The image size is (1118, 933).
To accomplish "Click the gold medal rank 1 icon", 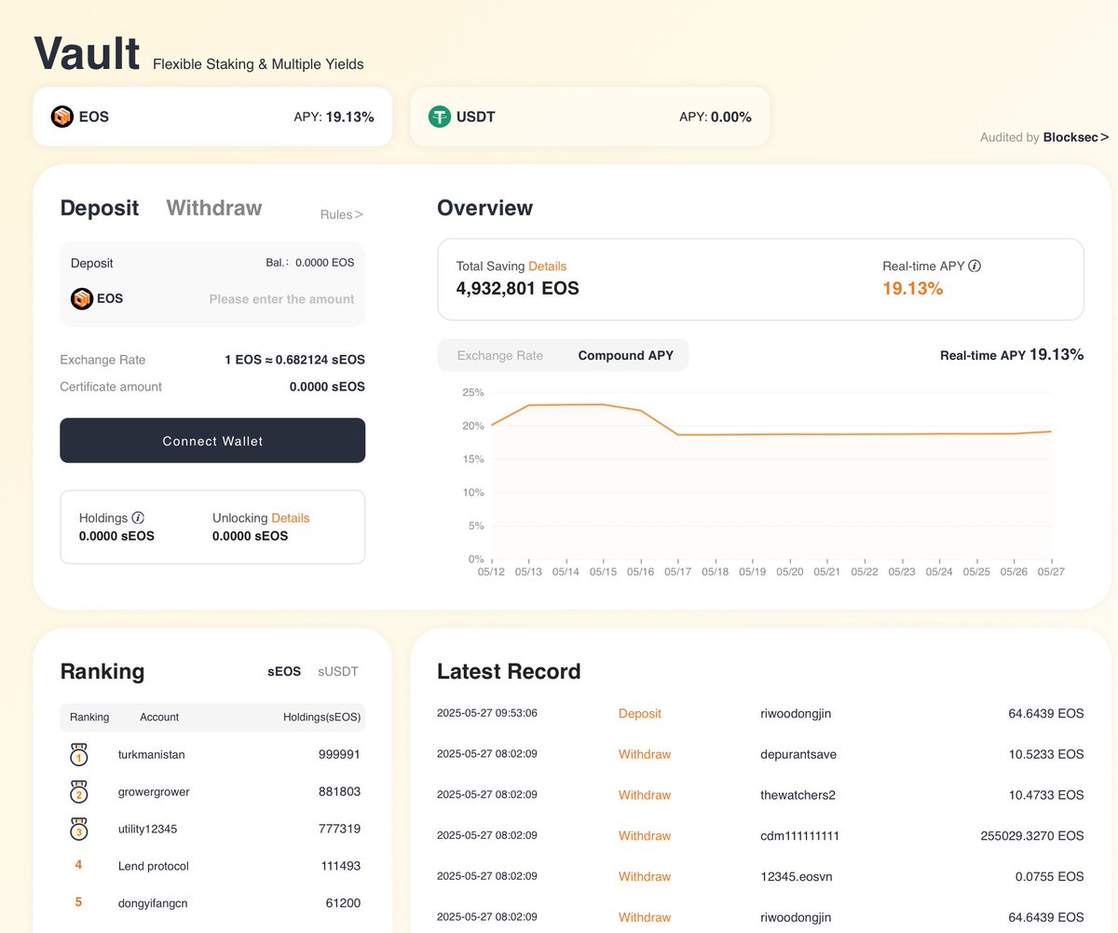I will click(78, 756).
